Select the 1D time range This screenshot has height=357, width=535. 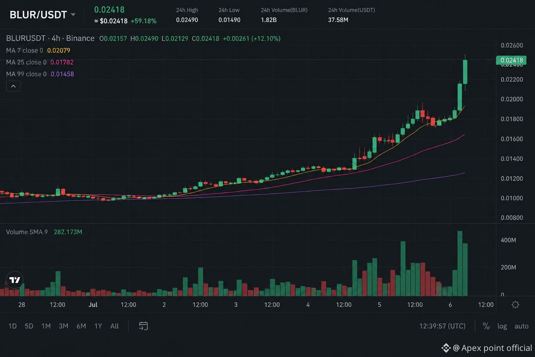(13, 326)
